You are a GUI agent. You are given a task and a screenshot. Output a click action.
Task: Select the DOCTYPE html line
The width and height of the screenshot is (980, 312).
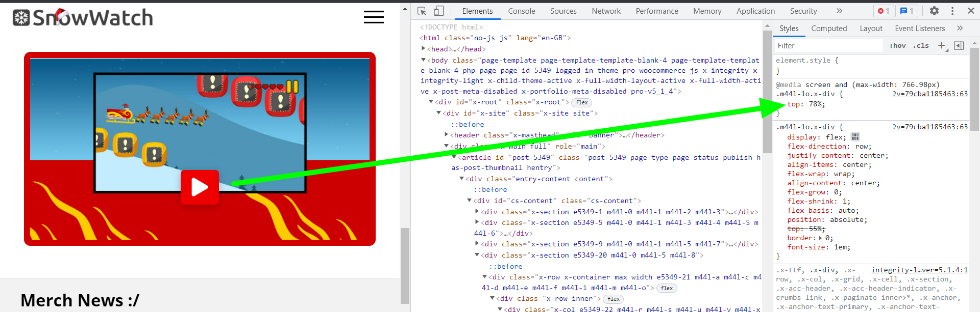[451, 27]
